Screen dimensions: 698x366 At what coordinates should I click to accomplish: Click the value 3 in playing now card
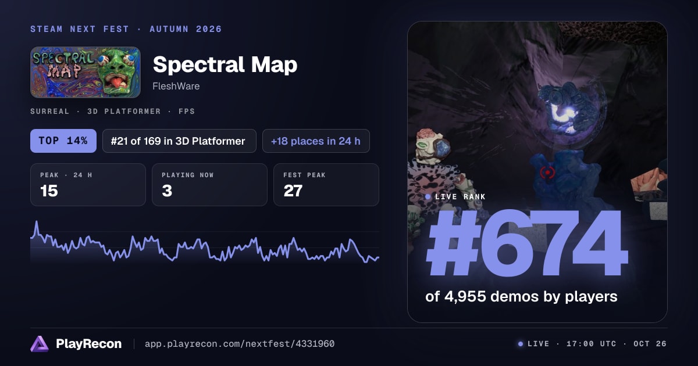pyautogui.click(x=167, y=191)
